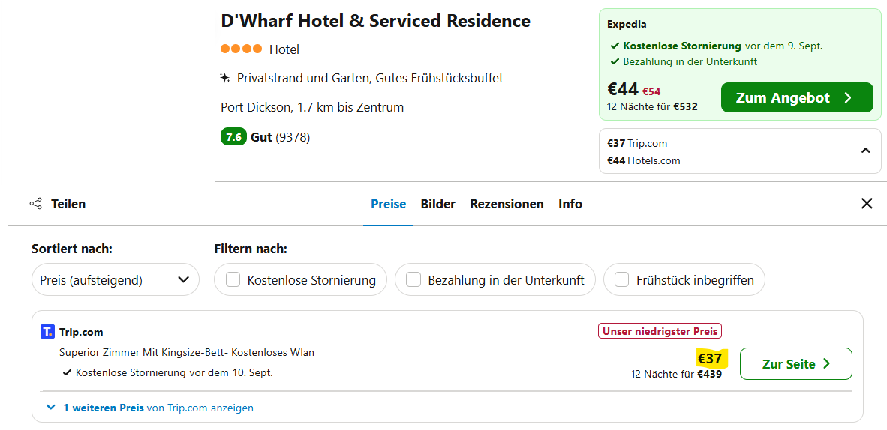Viewport: 887px width, 430px height.
Task: Click the sparkle highlights icon
Action: [225, 78]
